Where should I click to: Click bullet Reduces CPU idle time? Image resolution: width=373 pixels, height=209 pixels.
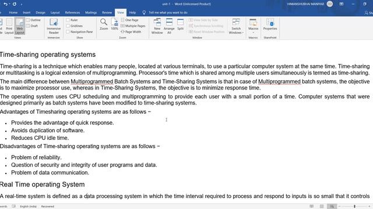40,138
